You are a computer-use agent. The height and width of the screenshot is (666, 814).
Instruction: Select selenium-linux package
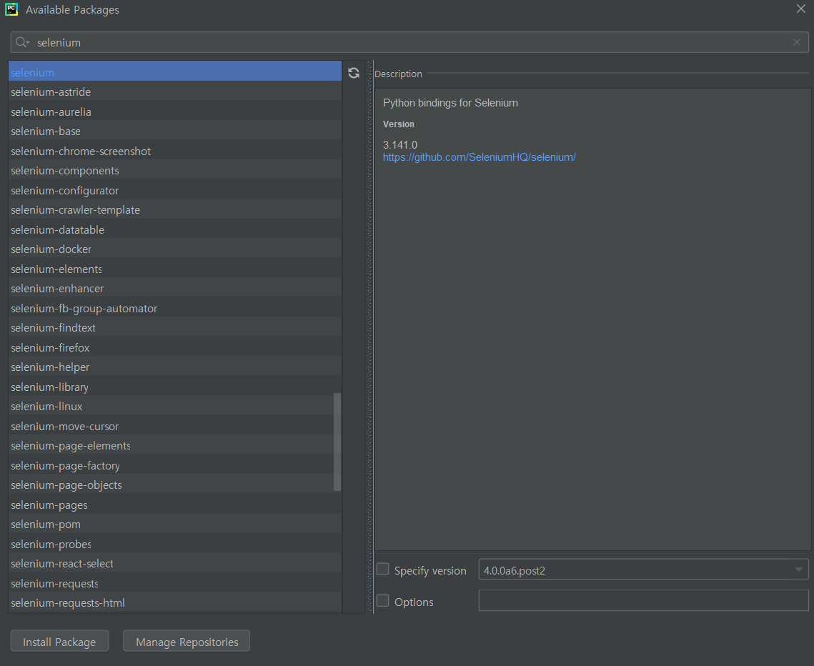175,406
